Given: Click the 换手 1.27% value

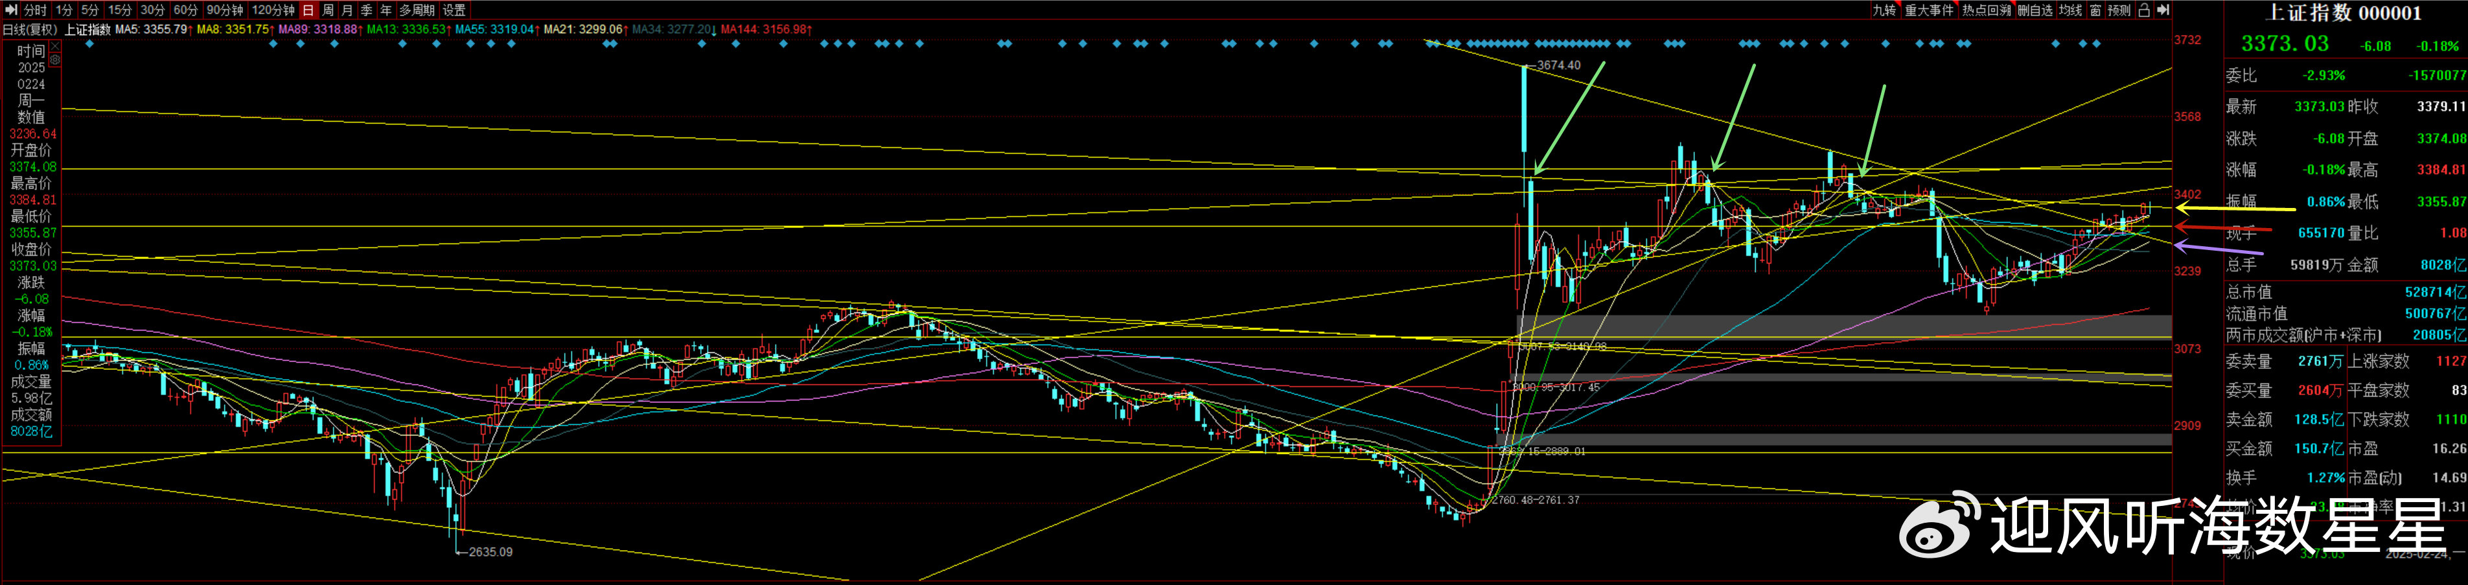Looking at the screenshot, I should [2326, 477].
